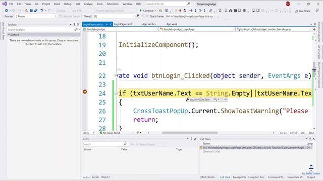323x181 pixels.
Task: Open the Build menu
Action: [x=57, y=4]
